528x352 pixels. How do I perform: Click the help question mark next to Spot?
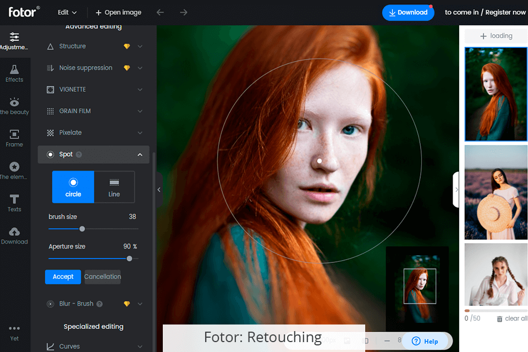(x=79, y=155)
